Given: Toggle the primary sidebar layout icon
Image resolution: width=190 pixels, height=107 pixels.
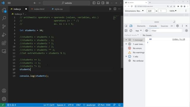Looking at the screenshot, I should click(94, 3).
